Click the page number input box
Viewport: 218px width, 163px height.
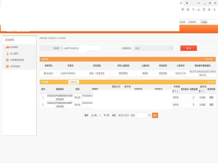tap(141, 115)
